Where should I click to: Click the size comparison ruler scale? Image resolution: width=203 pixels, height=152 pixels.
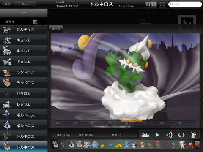[125, 123]
